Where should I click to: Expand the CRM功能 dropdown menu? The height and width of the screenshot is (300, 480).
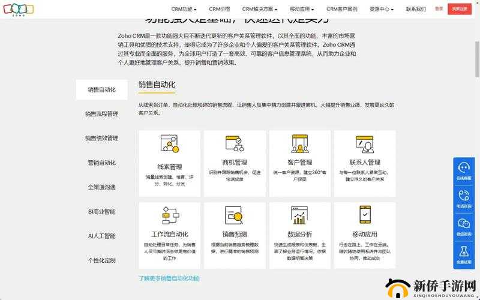(x=184, y=9)
